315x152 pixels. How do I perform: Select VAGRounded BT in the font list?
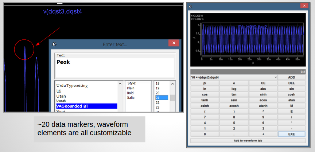[86, 106]
